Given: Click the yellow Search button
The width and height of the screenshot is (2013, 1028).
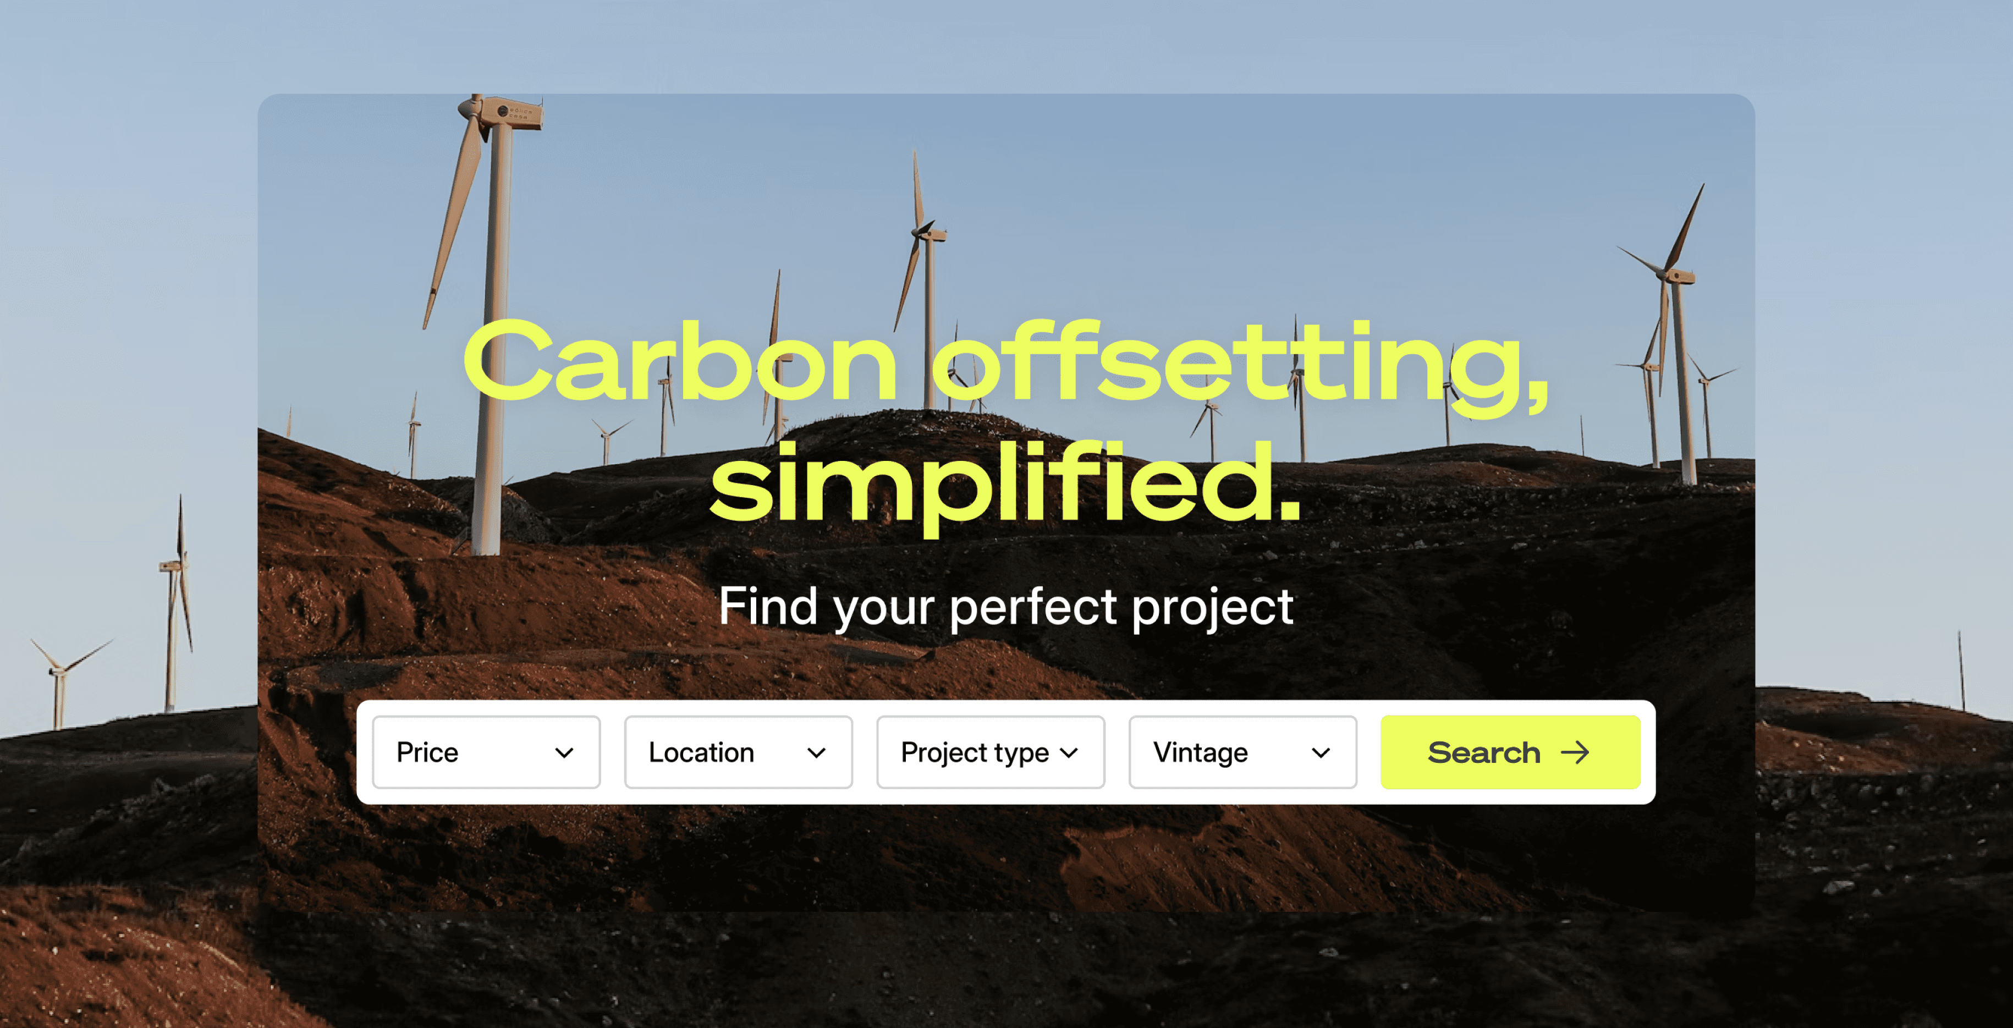Looking at the screenshot, I should pyautogui.click(x=1510, y=752).
